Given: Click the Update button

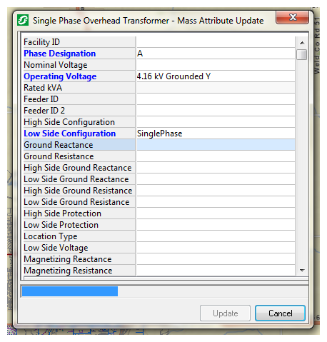Looking at the screenshot, I should (225, 313).
